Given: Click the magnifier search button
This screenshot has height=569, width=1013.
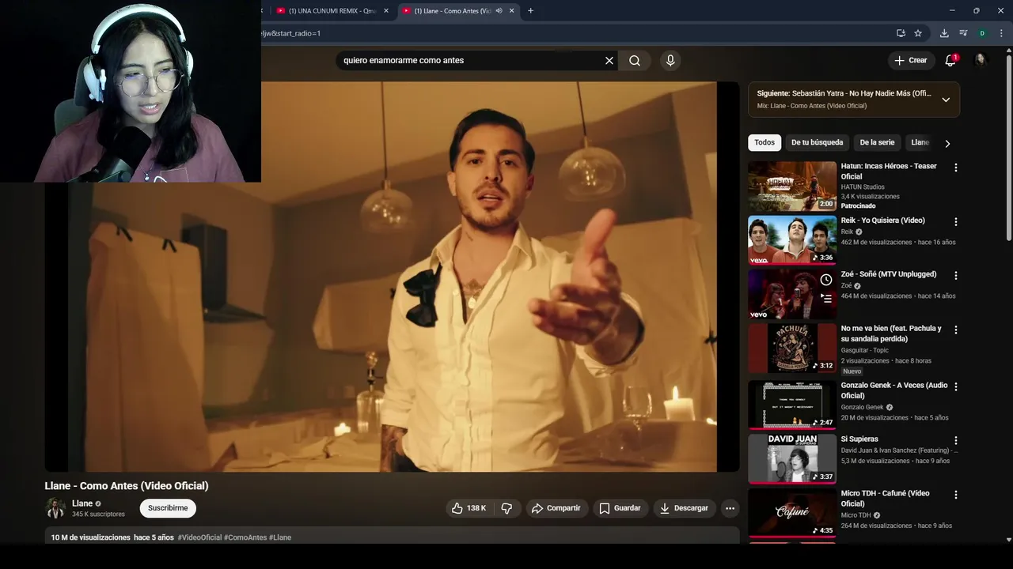Looking at the screenshot, I should [635, 60].
